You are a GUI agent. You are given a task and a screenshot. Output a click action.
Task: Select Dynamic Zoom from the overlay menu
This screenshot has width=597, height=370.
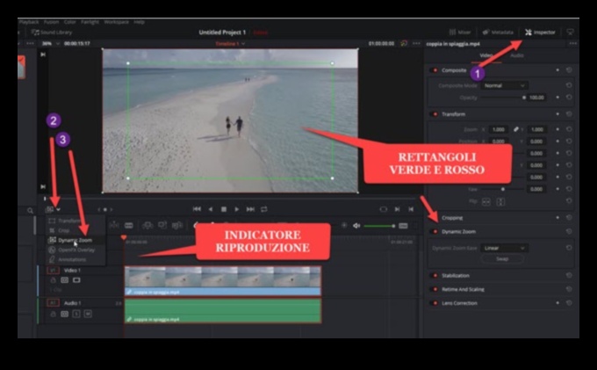(x=75, y=239)
